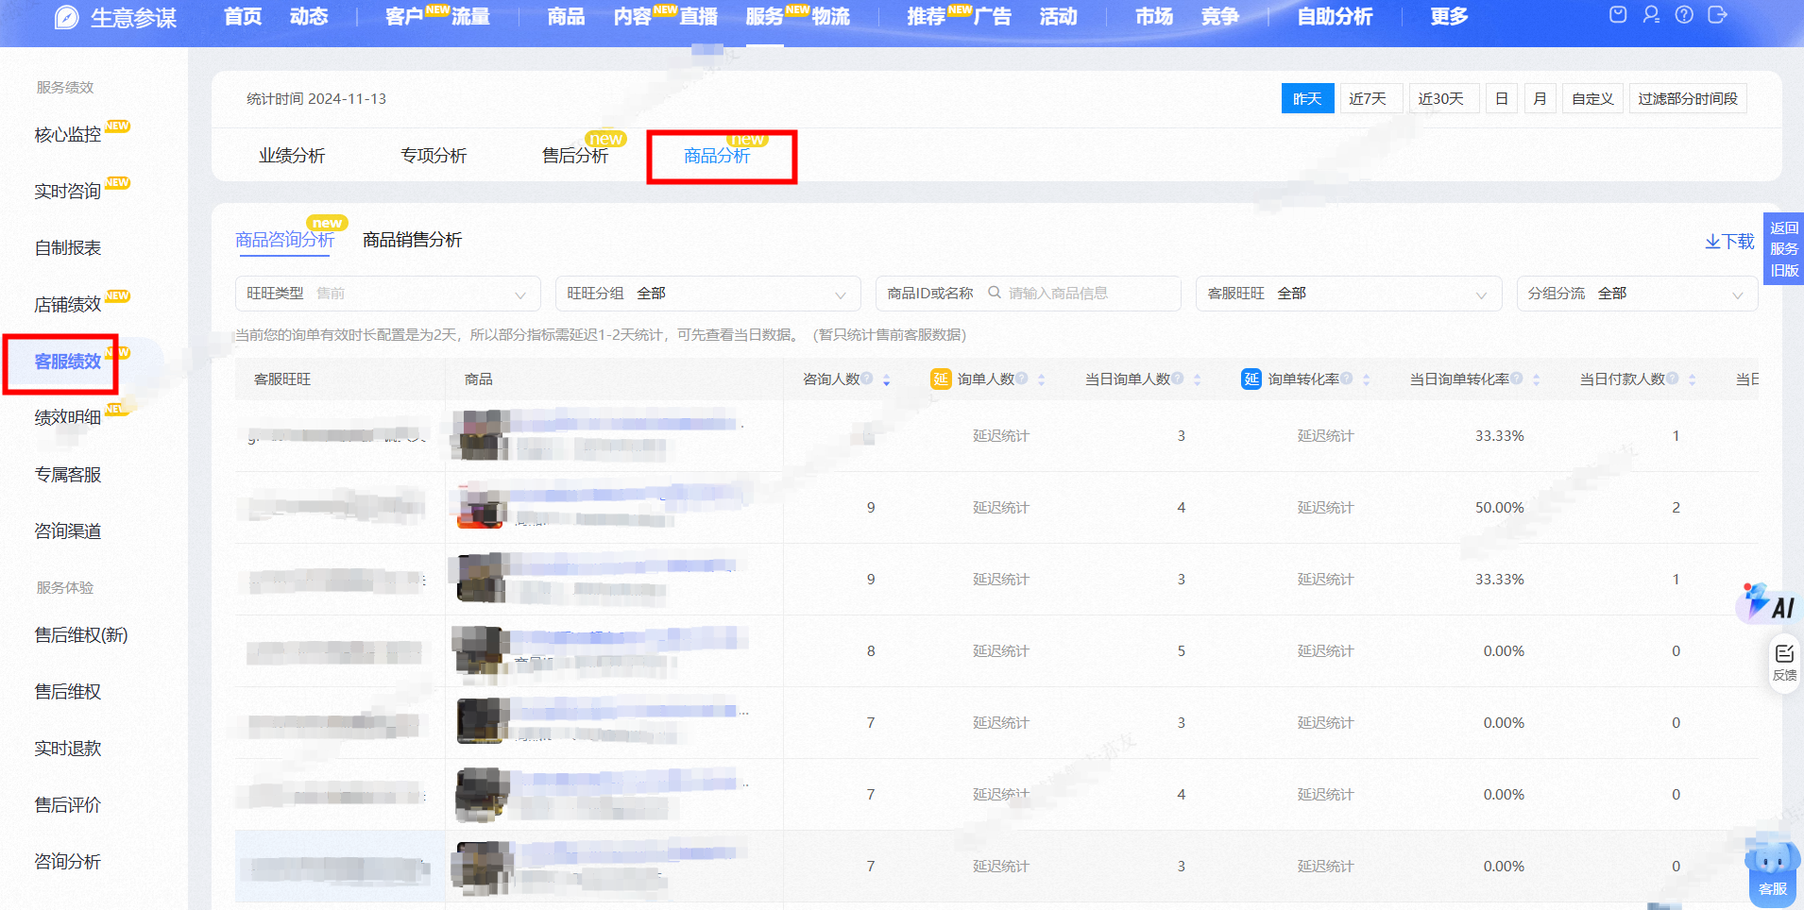1804x910 pixels.
Task: Click the help icon next to 当日询单转化率 header
Action: tap(1516, 379)
